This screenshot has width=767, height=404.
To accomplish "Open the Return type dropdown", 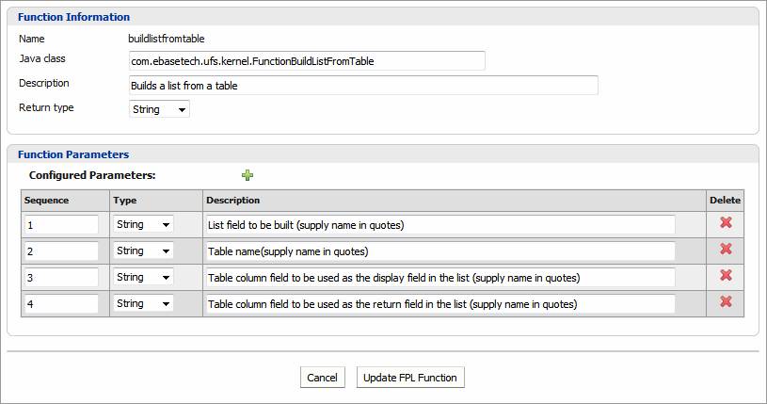I will coord(159,109).
